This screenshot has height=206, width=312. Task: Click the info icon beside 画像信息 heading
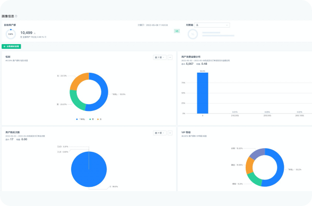pyautogui.click(x=16, y=16)
